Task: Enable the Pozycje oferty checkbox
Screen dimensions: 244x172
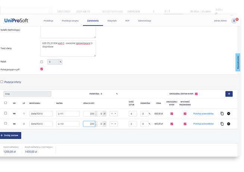Action: 2,82
